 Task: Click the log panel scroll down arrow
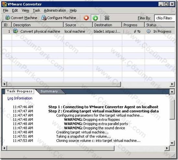click(172, 143)
